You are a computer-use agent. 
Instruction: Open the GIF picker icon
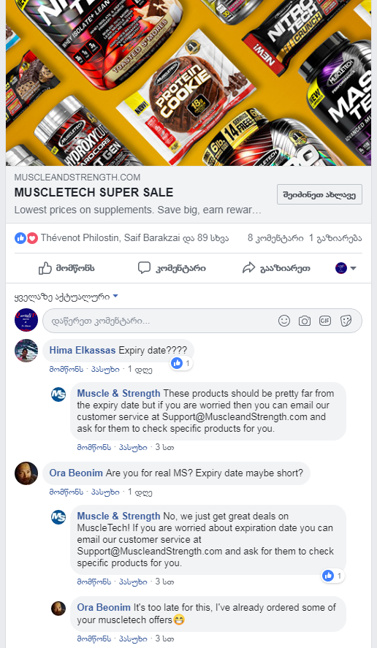[x=325, y=321]
